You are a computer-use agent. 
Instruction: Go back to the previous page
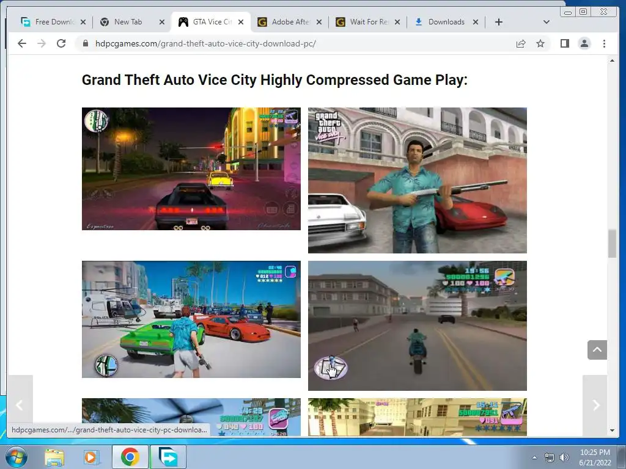point(22,43)
